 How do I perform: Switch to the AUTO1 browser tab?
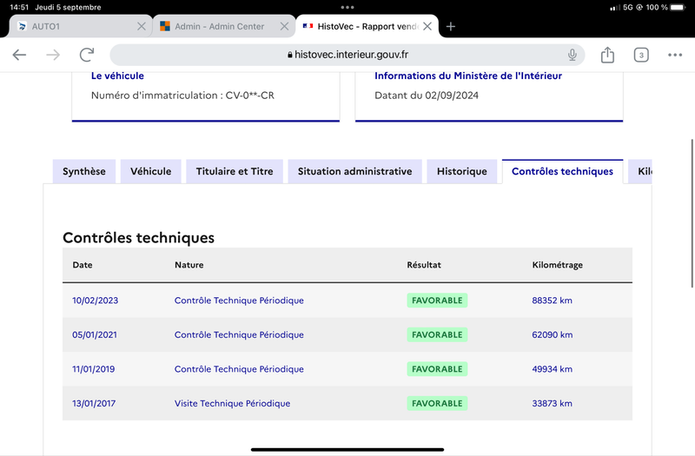81,27
